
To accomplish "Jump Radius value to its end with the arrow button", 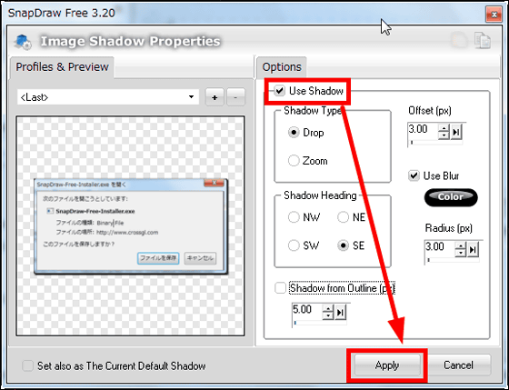I will tap(473, 250).
